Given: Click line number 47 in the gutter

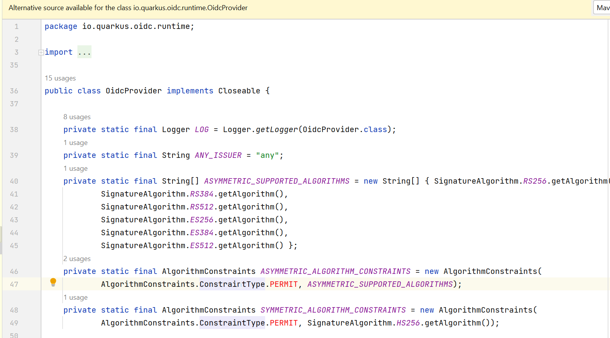Looking at the screenshot, I should [x=14, y=284].
